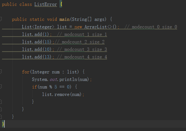The image size is (186, 131).
Task: Click the list.add(13) statement
Action: pyautogui.click(x=38, y=57)
